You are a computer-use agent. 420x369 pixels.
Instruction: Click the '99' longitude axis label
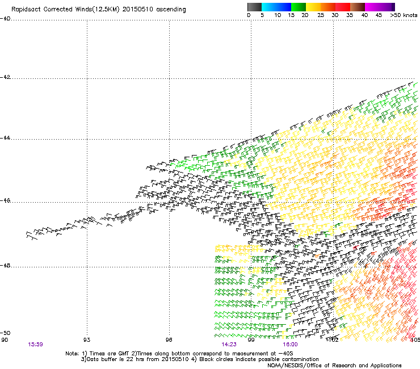(x=251, y=340)
